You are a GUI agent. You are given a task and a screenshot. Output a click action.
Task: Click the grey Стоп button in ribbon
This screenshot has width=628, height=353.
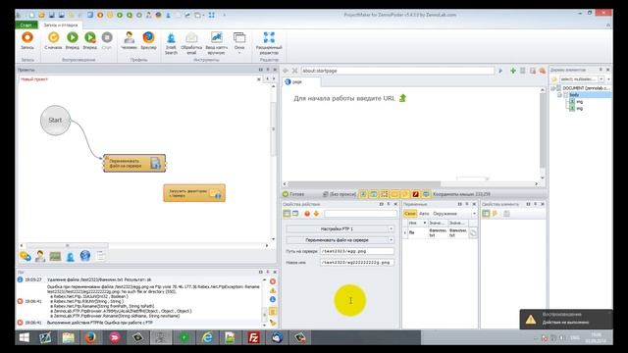tap(107, 41)
